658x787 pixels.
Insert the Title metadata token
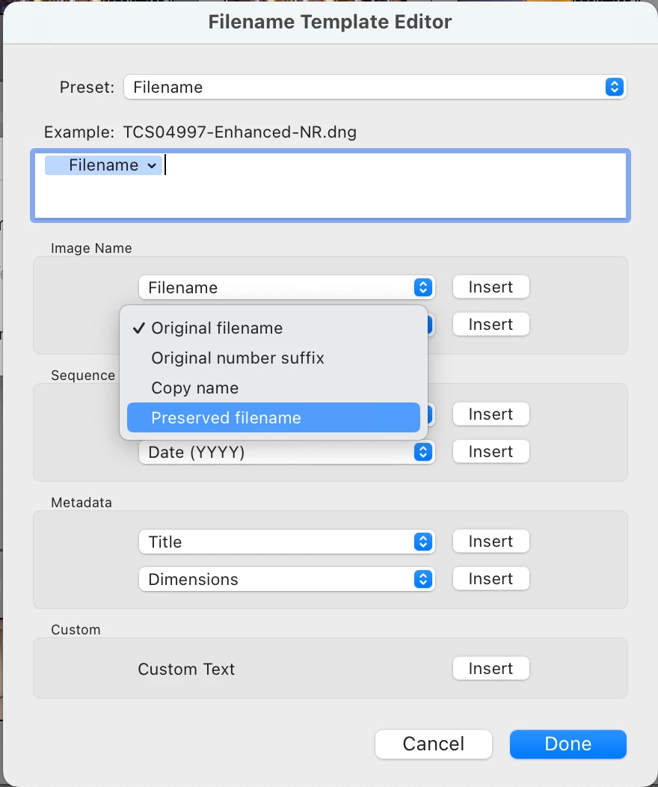point(491,542)
